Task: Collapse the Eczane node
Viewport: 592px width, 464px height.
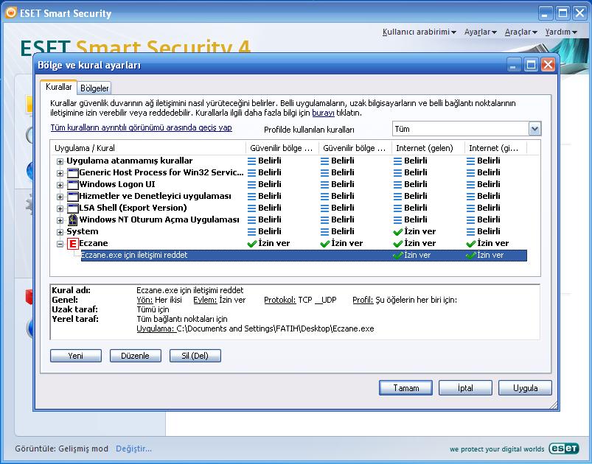Action: 60,244
